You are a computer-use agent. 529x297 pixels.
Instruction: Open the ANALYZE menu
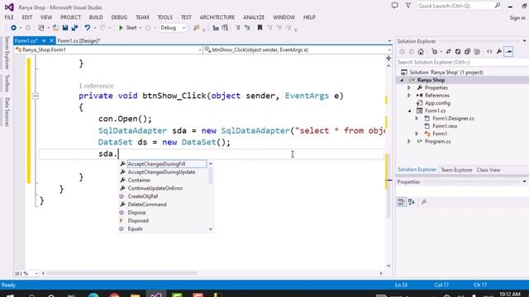pos(254,17)
